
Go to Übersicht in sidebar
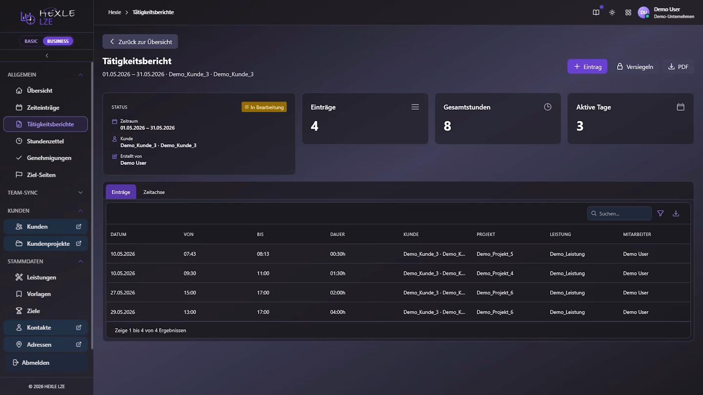tap(45, 91)
